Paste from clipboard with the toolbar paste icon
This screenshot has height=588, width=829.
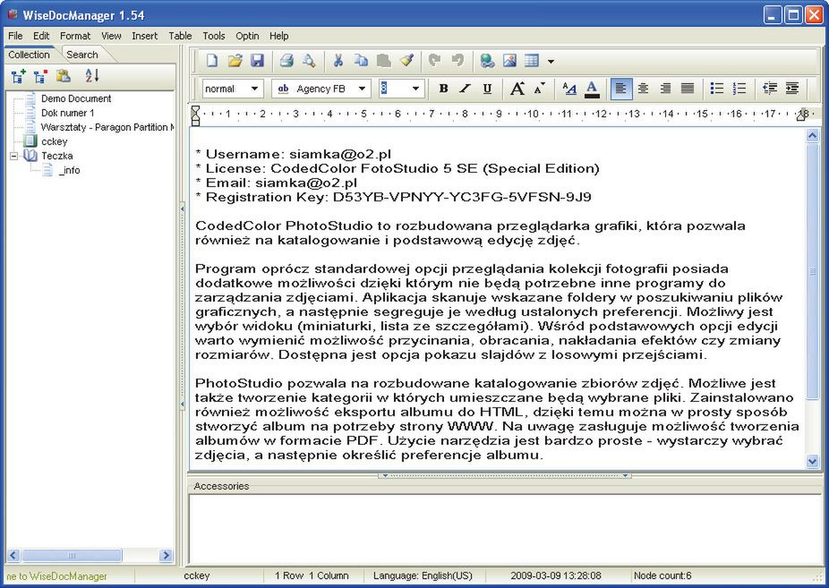click(x=384, y=61)
